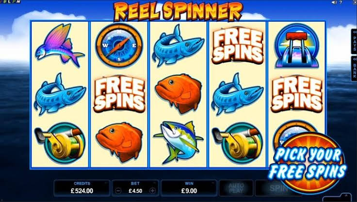Click the boat throttle symbol on reel five

297,46
